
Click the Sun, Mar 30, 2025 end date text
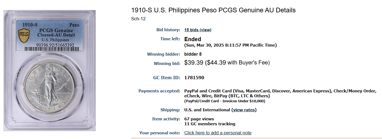(x=230, y=45)
